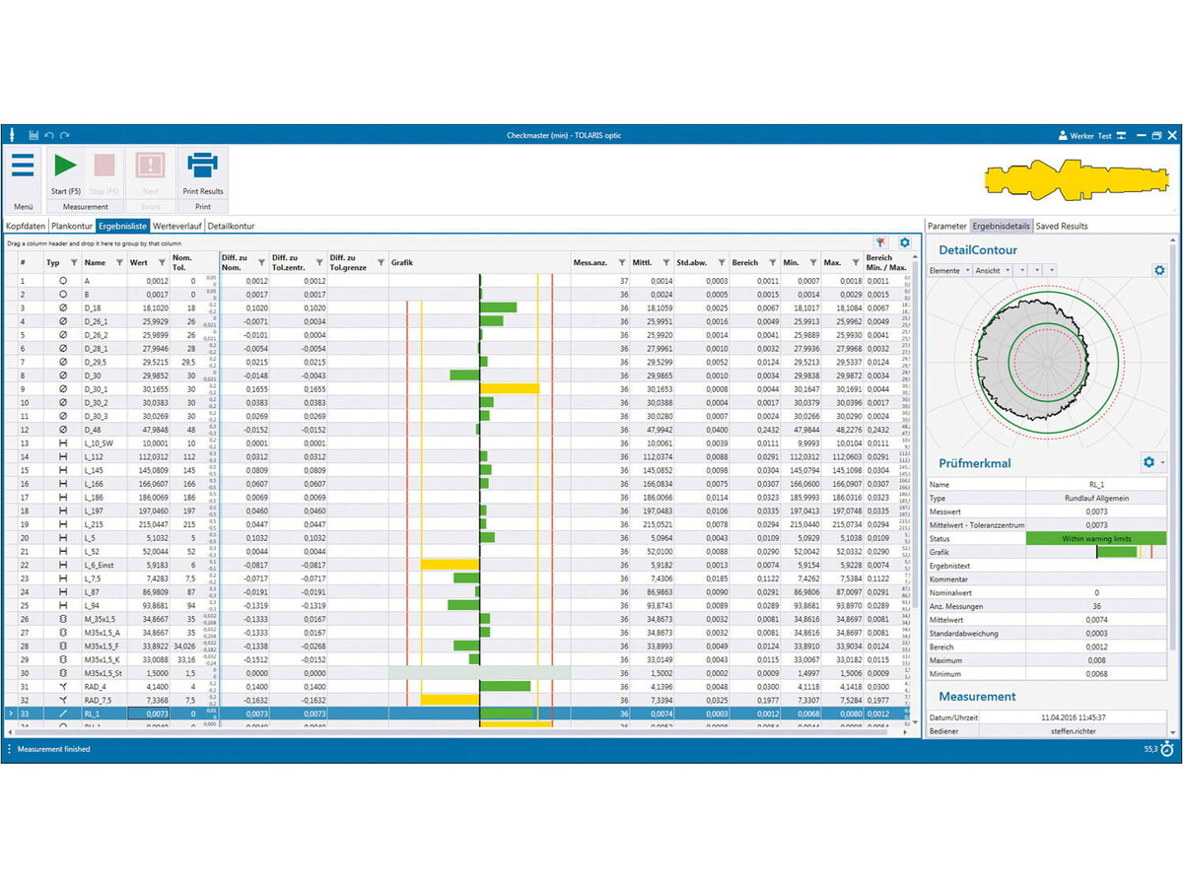Open table settings gear above the results grid

904,242
